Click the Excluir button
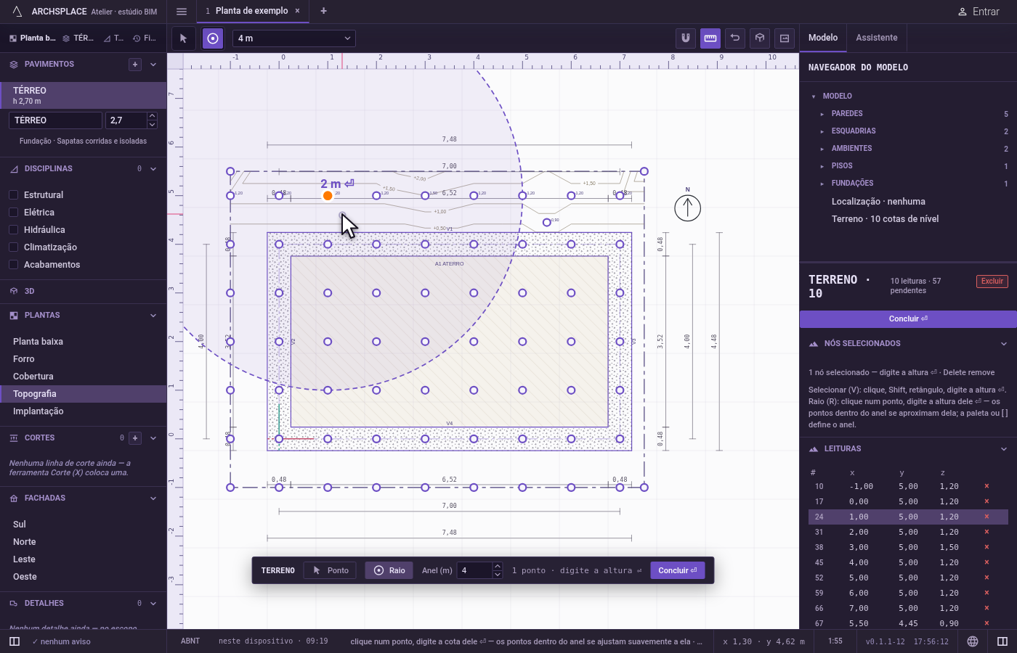The width and height of the screenshot is (1017, 653). [992, 282]
